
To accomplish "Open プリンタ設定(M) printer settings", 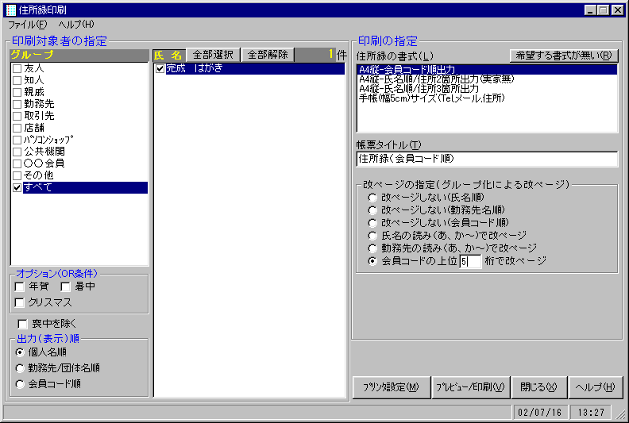I will tap(392, 387).
